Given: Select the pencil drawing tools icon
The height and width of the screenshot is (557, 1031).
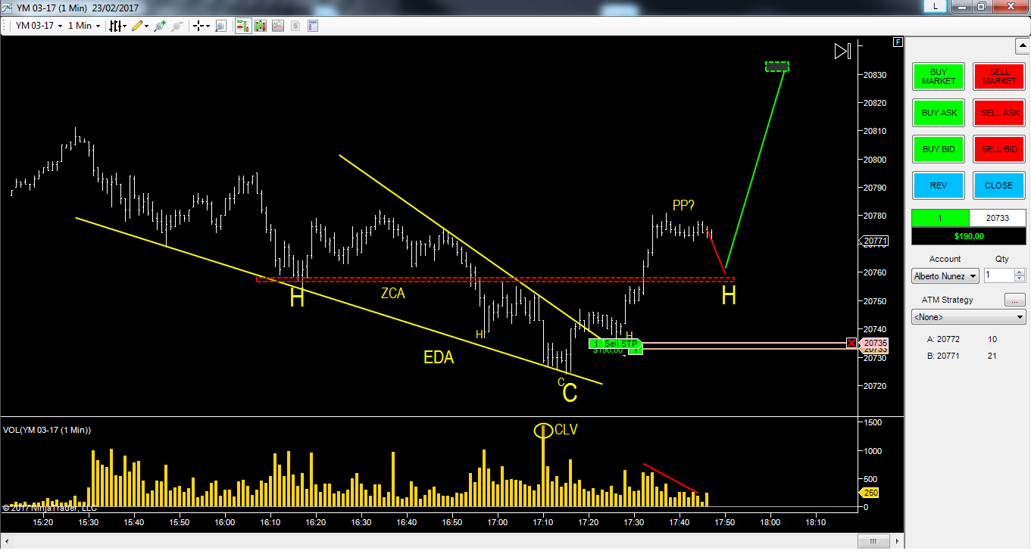Looking at the screenshot, I should 138,26.
